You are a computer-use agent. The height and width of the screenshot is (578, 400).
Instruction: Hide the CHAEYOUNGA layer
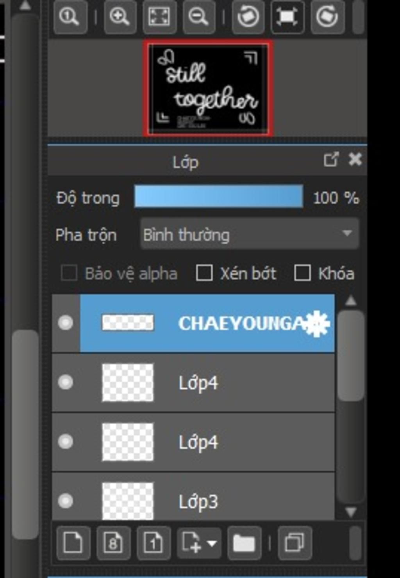(66, 323)
